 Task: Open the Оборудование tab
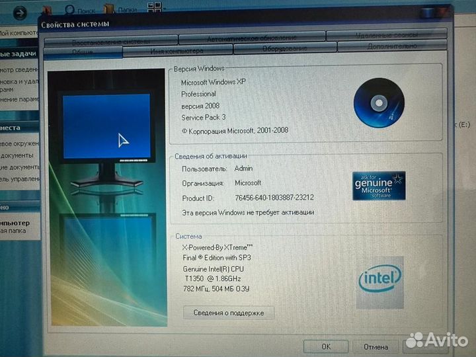tap(284, 48)
